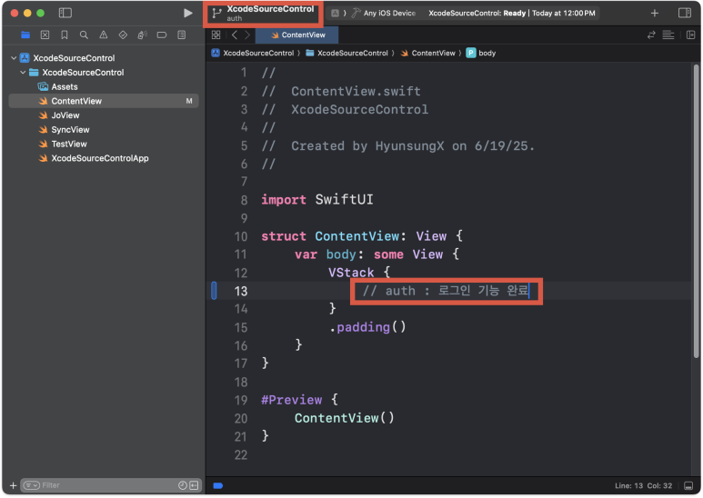The image size is (703, 498).
Task: Toggle the debug area button
Action: click(688, 485)
